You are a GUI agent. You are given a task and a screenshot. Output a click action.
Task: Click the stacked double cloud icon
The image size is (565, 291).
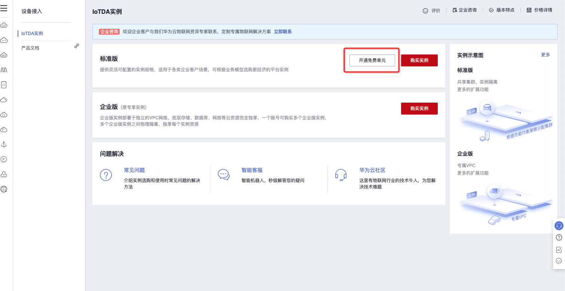coord(4,100)
